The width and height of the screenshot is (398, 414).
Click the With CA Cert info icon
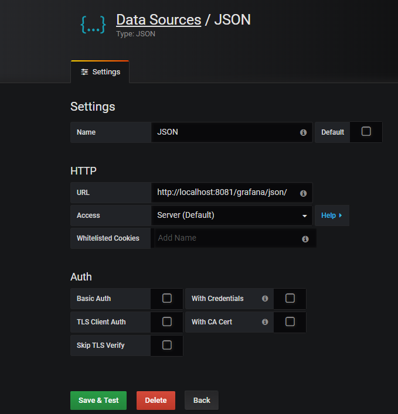pyautogui.click(x=265, y=322)
